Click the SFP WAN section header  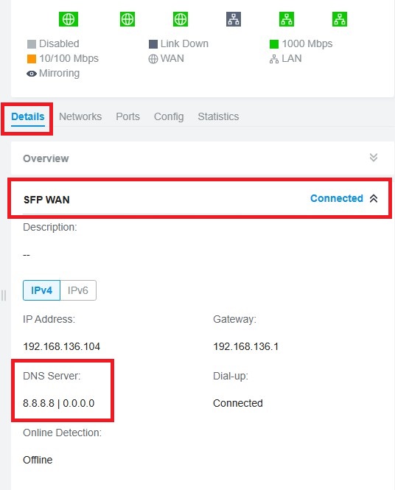200,198
